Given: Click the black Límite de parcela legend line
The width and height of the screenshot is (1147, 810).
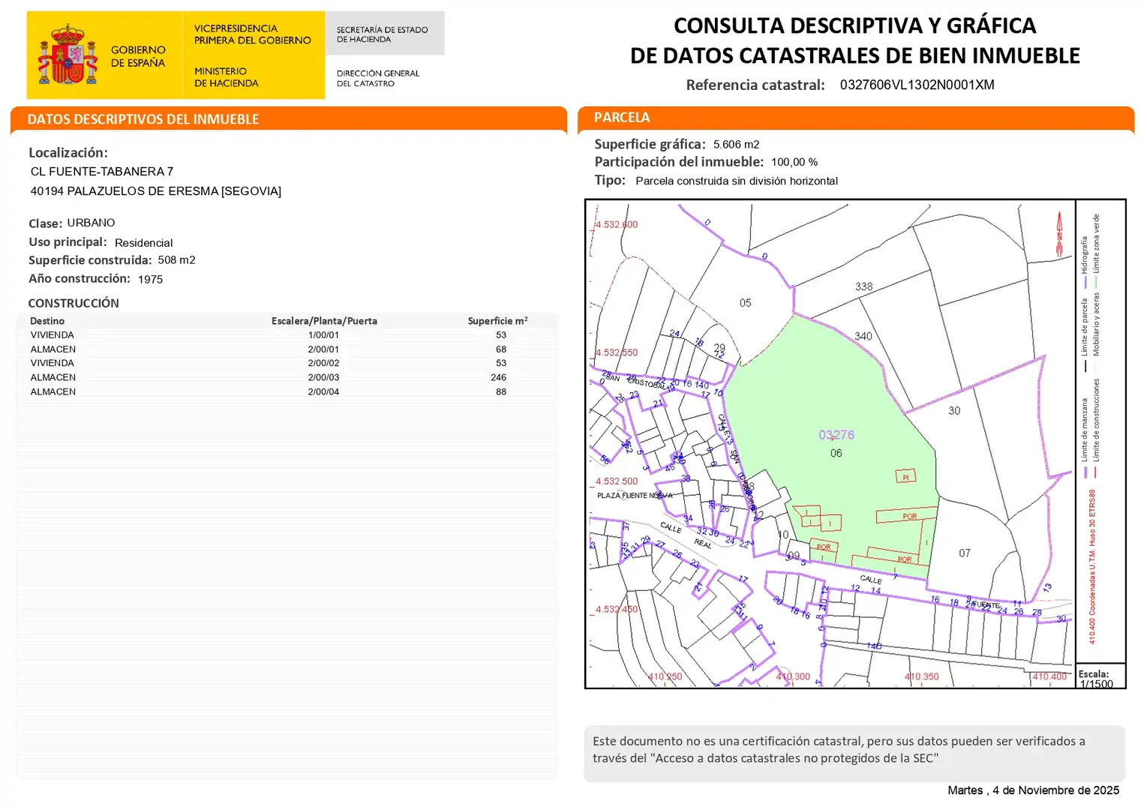Looking at the screenshot, I should (1085, 367).
